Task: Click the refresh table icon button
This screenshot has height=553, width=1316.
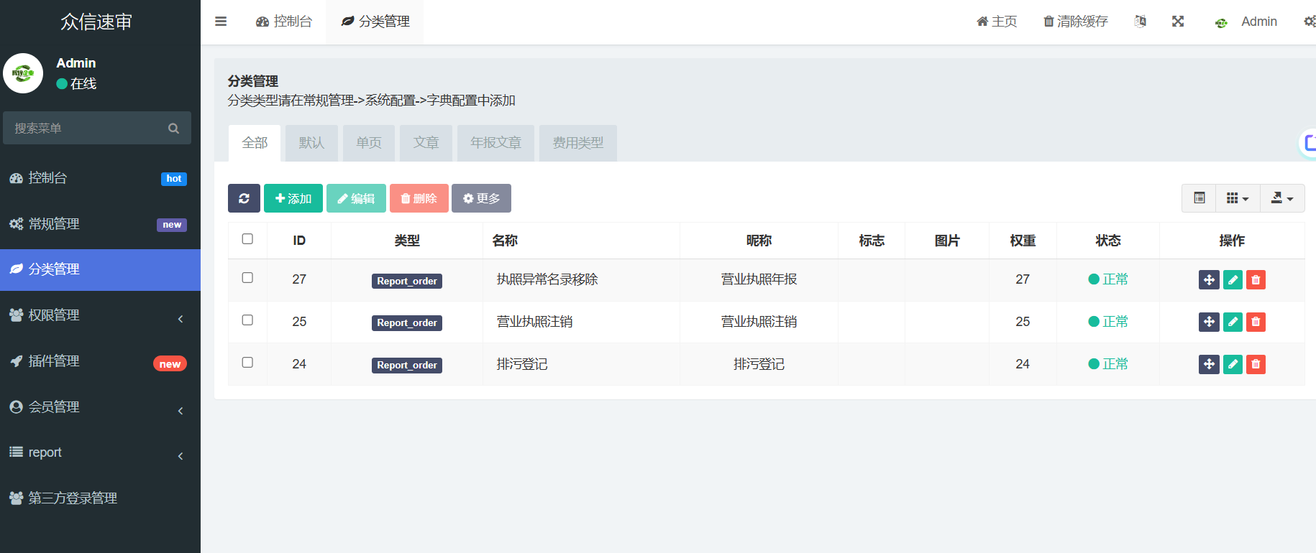Action: 244,198
